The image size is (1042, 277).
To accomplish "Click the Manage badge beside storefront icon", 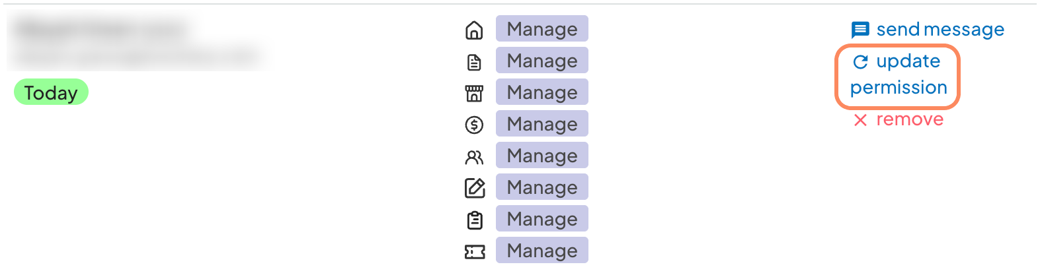I will [541, 92].
